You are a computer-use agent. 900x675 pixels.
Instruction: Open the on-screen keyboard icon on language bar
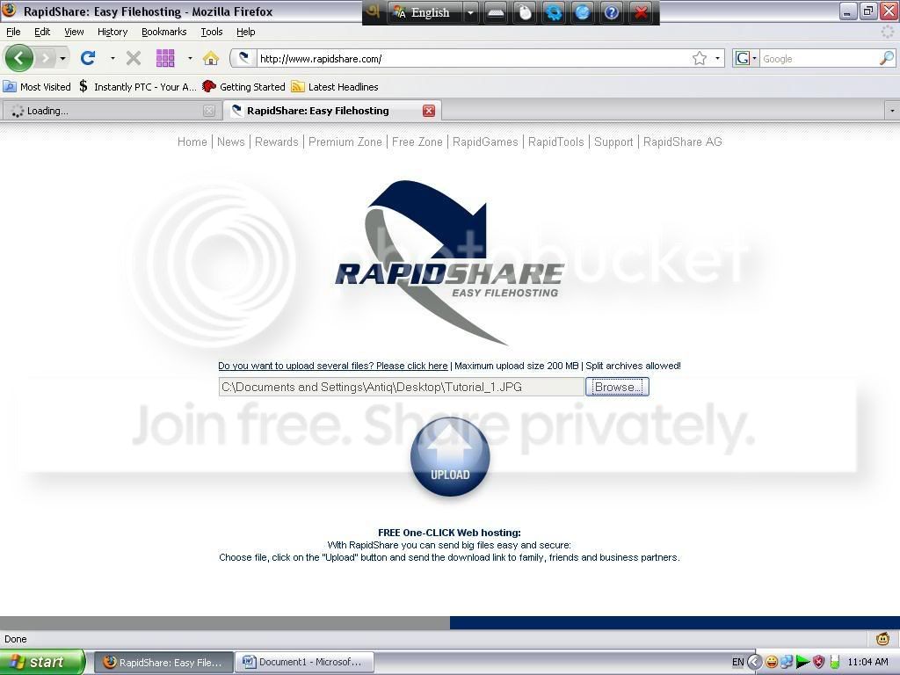tap(496, 12)
